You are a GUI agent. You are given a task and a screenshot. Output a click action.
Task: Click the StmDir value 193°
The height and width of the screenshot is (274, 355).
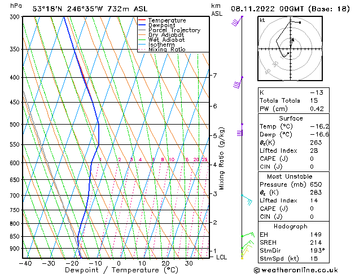(317, 250)
